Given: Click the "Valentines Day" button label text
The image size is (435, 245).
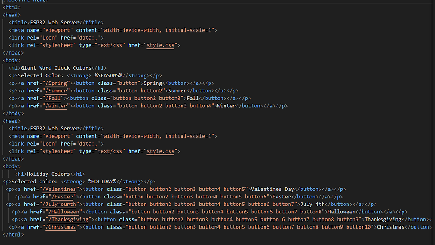Looking at the screenshot, I should coord(273,189).
